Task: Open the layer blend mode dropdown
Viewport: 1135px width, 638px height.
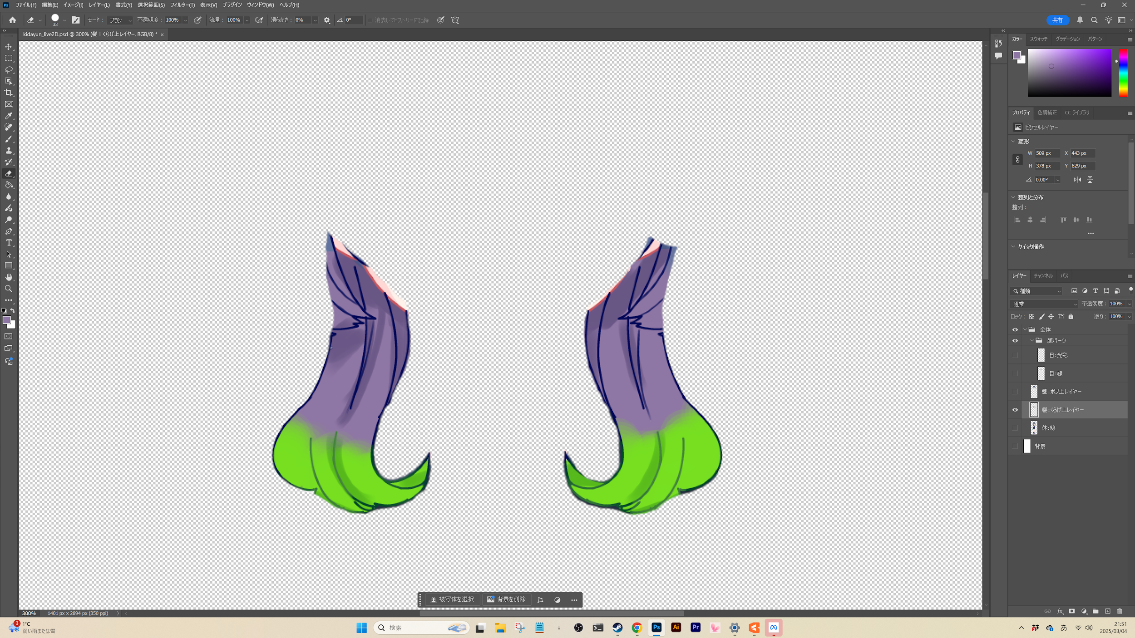Action: pyautogui.click(x=1044, y=304)
